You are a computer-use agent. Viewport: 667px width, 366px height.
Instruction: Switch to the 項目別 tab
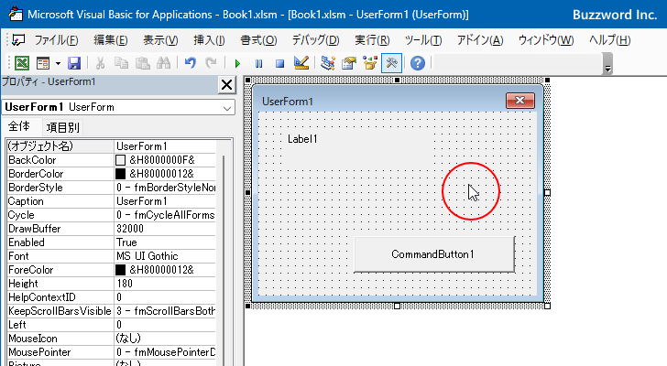coord(63,127)
